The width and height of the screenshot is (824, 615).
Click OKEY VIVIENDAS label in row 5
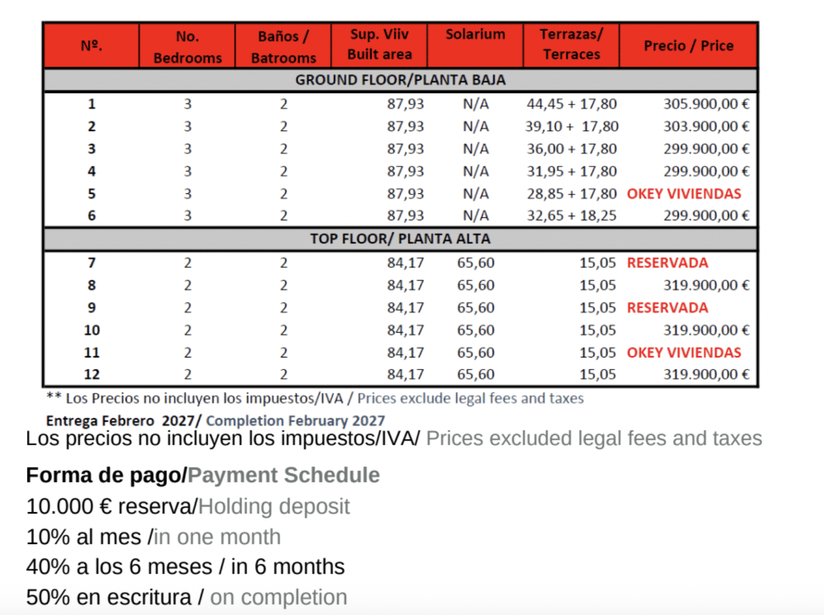683,194
